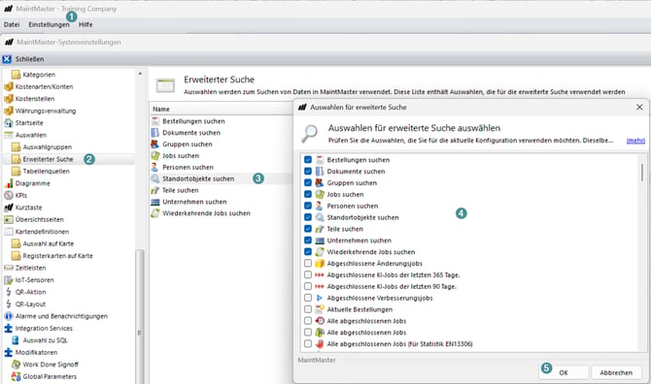The width and height of the screenshot is (651, 384).
Task: Click the Startseite home icon
Action: (x=9, y=122)
